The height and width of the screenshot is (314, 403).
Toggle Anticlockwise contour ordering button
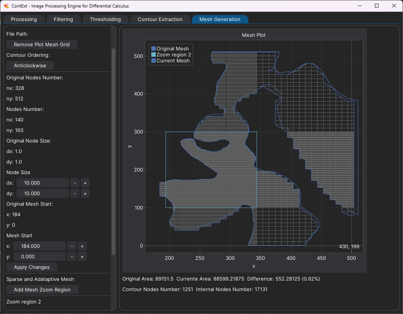click(30, 65)
